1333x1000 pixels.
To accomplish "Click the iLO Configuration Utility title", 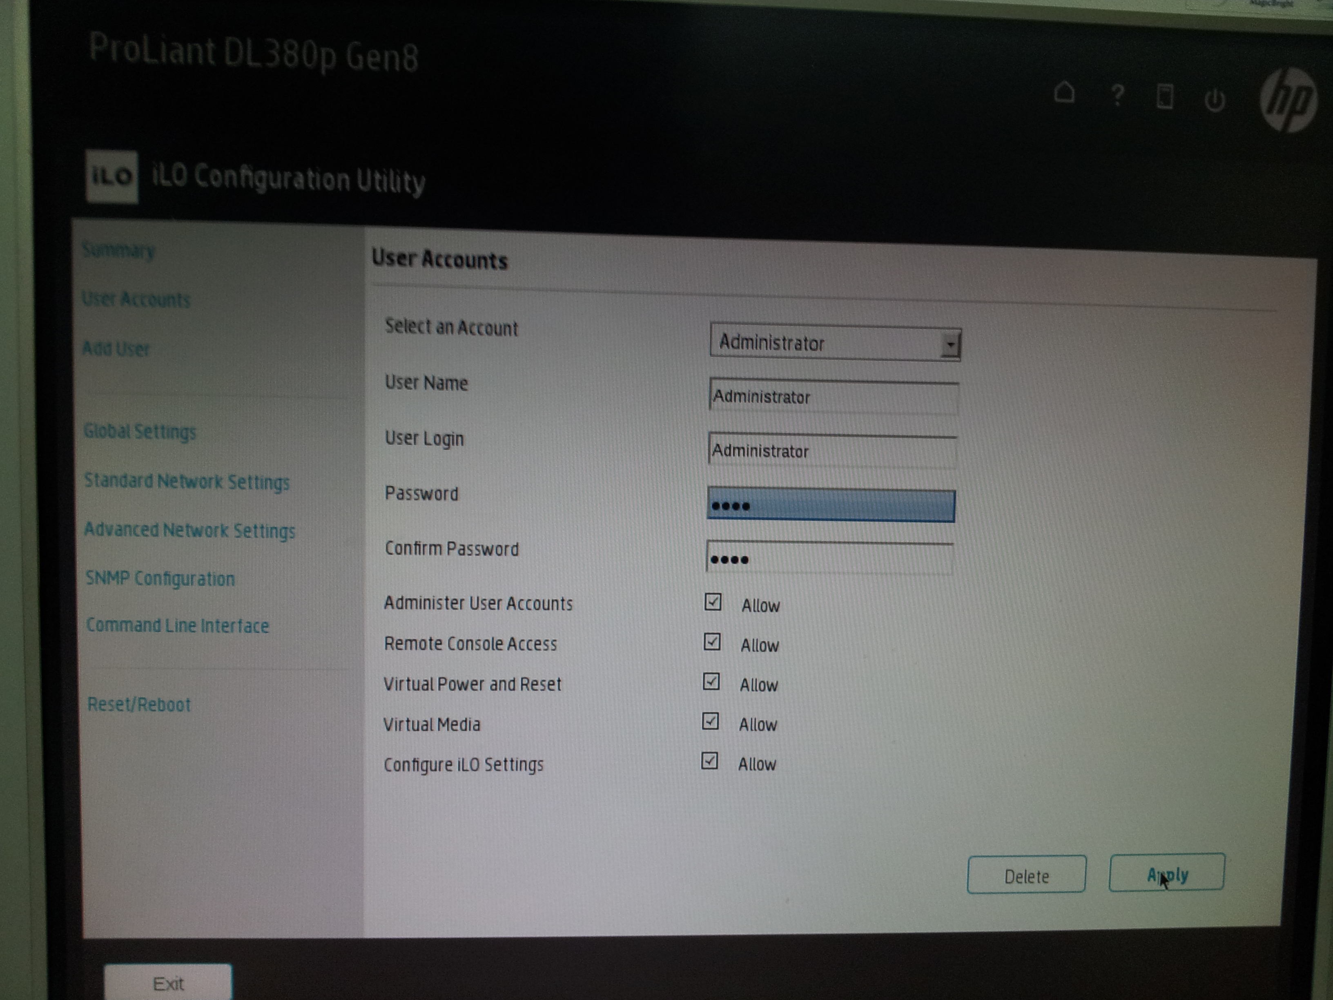I will [x=289, y=179].
